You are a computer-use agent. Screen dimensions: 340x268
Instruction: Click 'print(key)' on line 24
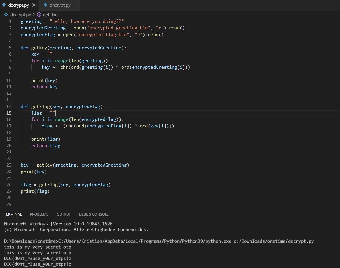(x=34, y=172)
